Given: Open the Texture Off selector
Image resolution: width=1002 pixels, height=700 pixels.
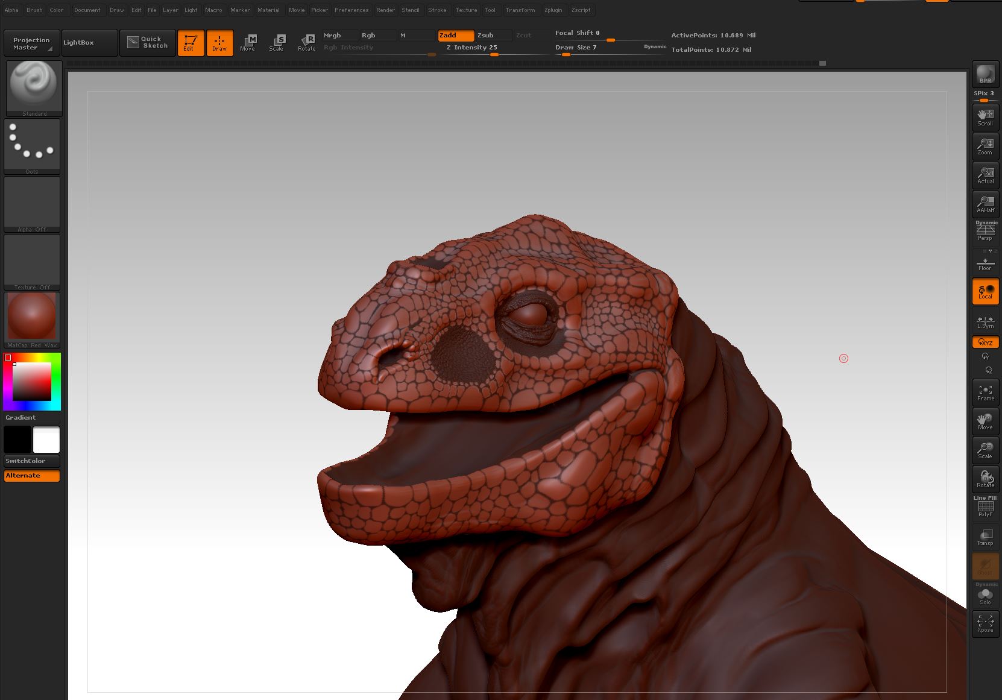Looking at the screenshot, I should [32, 262].
